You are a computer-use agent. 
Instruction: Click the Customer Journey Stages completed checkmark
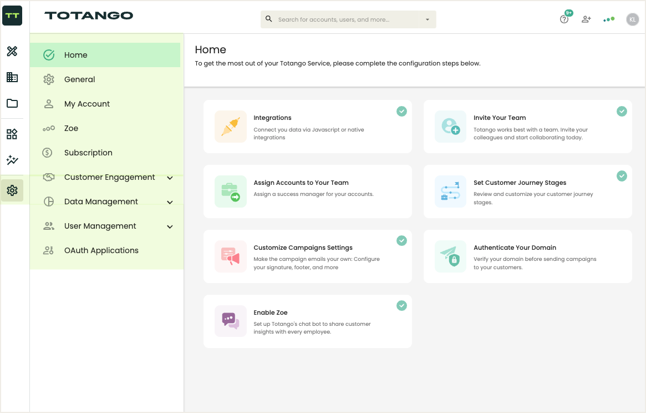pyautogui.click(x=622, y=176)
